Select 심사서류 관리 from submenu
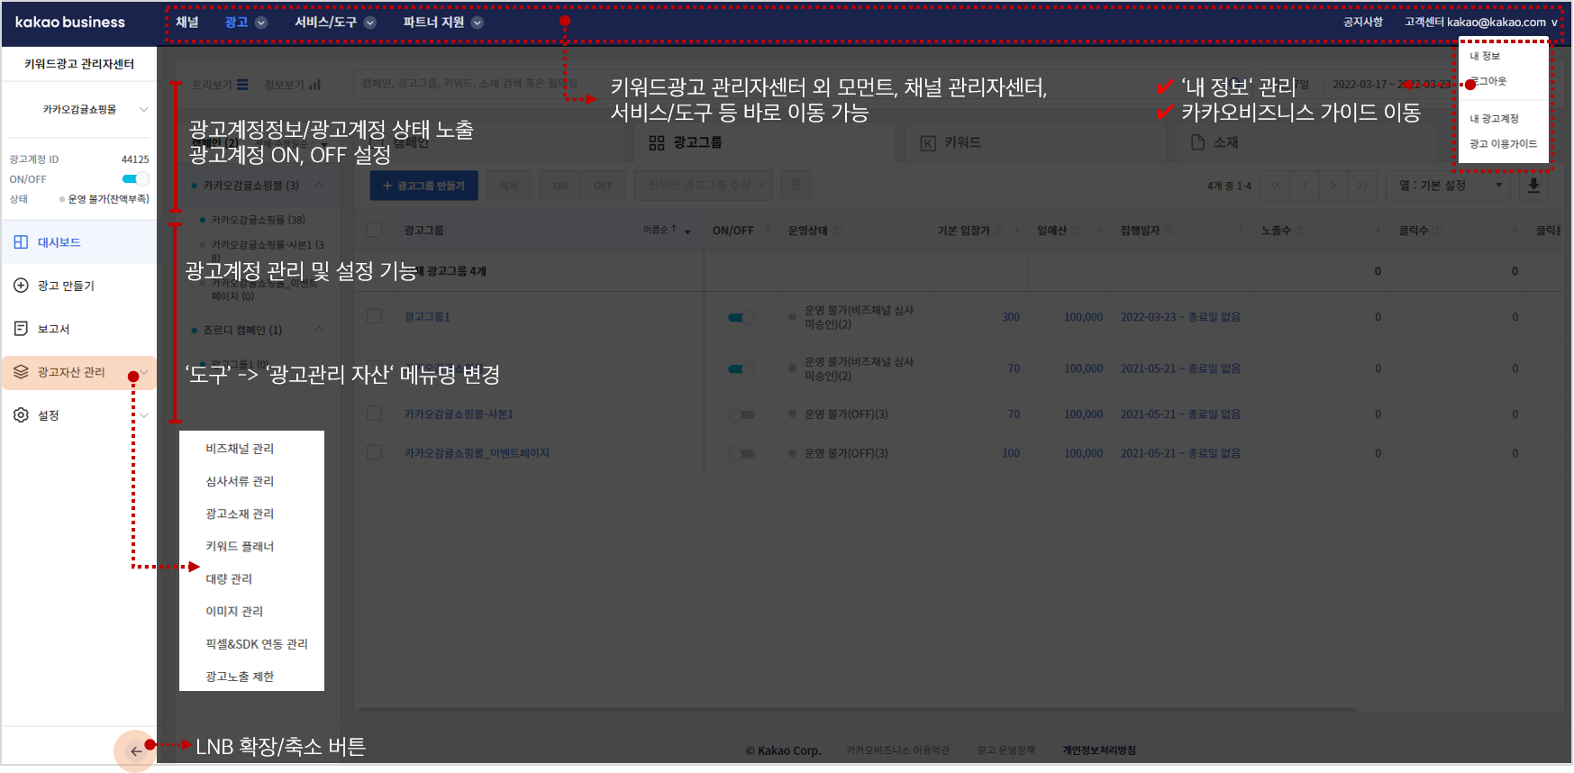This screenshot has height=773, width=1574. coord(240,481)
